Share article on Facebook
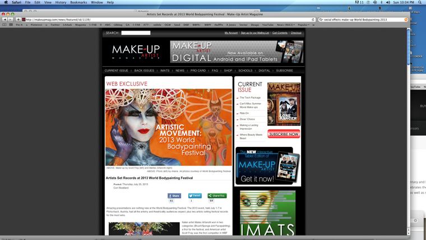The image size is (426, 240). [174, 196]
